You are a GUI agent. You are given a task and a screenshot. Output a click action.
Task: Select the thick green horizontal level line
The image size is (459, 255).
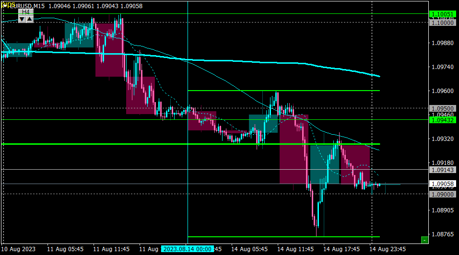pyautogui.click(x=190, y=144)
